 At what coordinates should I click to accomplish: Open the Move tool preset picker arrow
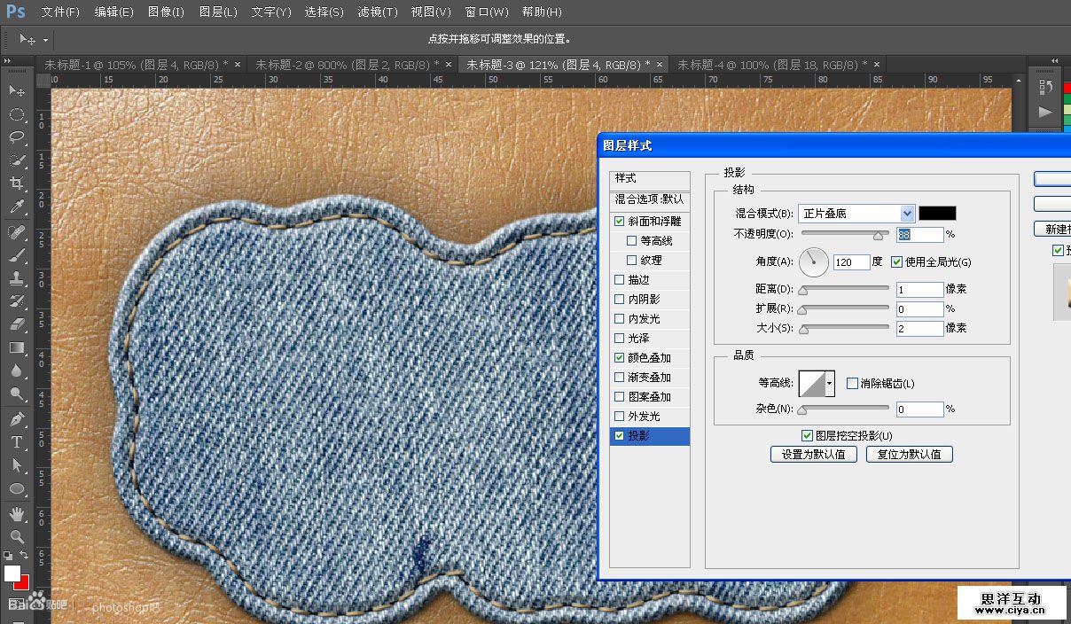45,40
